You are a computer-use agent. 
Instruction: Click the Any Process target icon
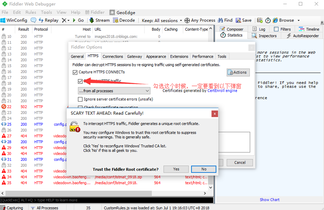187,20
